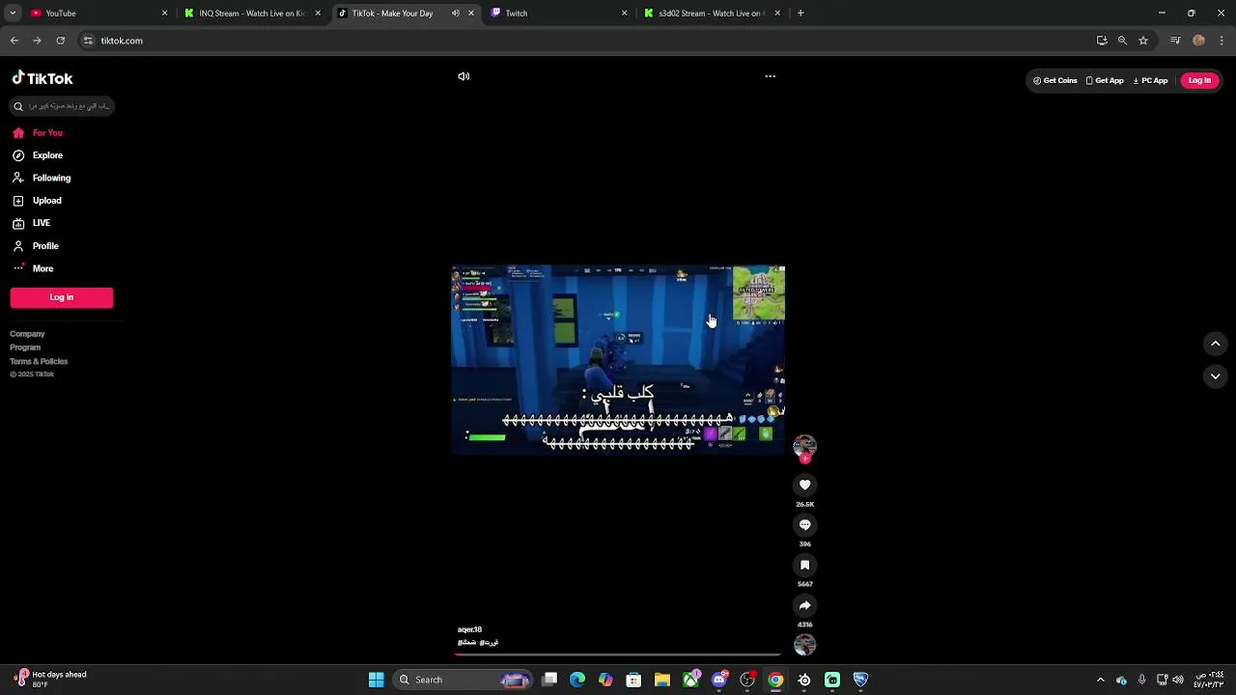Click the tiktok.com address bar
This screenshot has height=695, width=1236.
pos(579,41)
